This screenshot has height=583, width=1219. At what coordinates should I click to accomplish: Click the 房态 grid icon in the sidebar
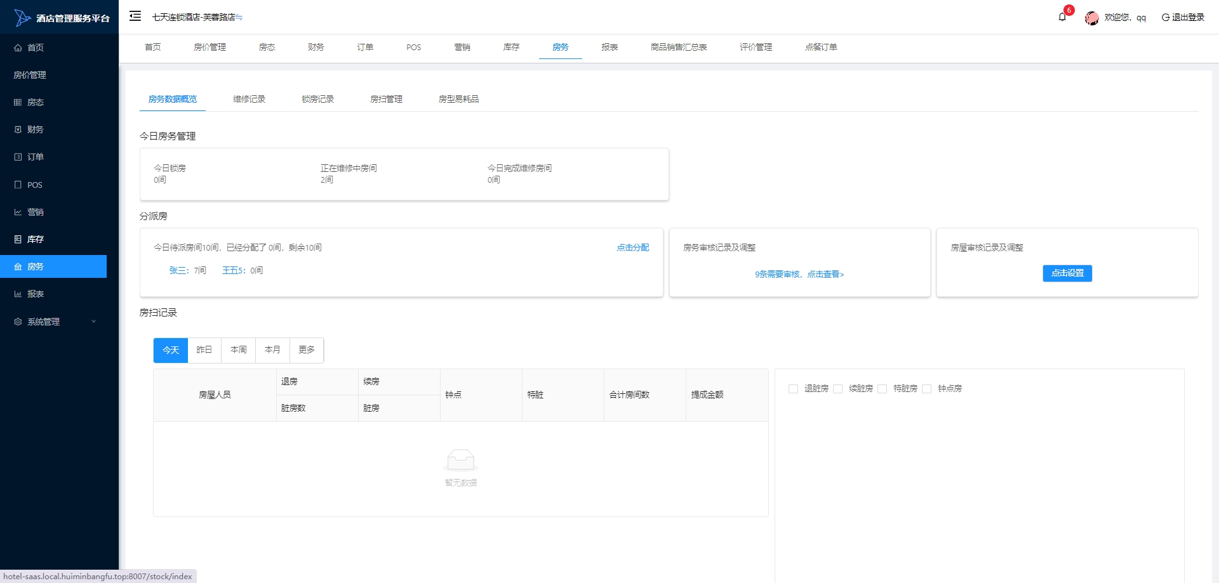pyautogui.click(x=18, y=102)
